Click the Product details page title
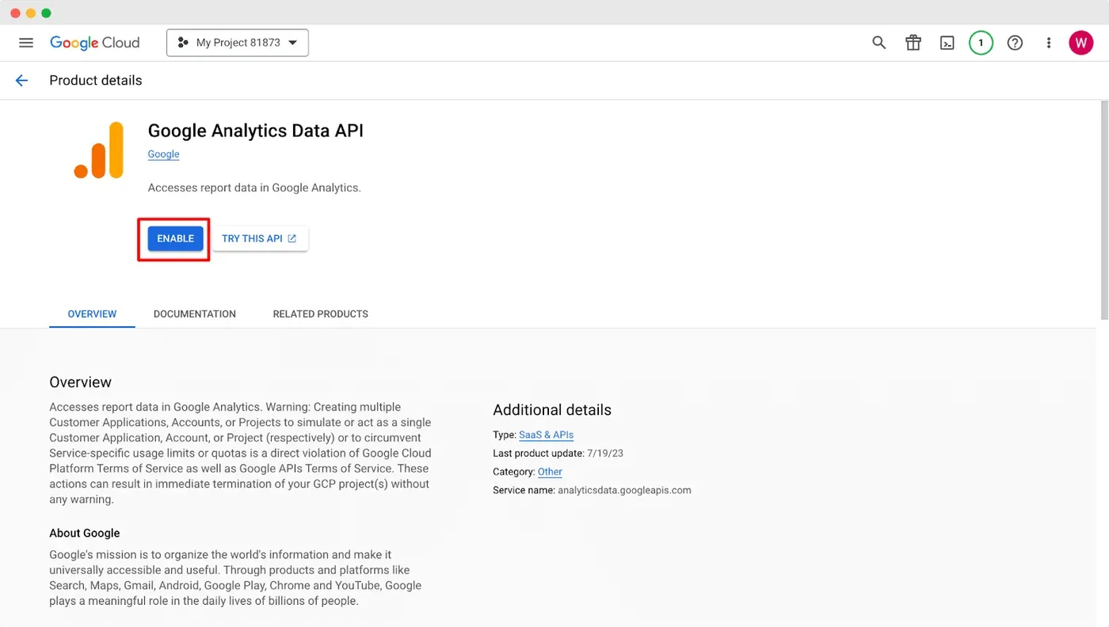 [96, 80]
